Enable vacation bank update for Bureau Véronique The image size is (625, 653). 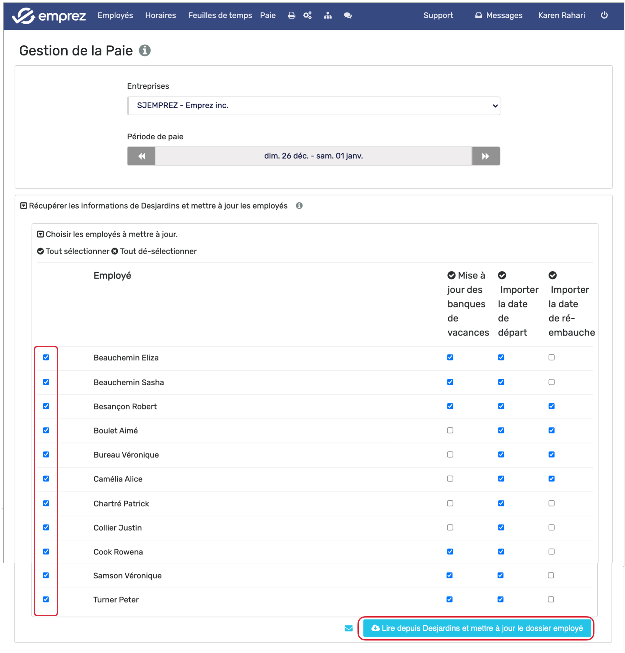pos(450,454)
